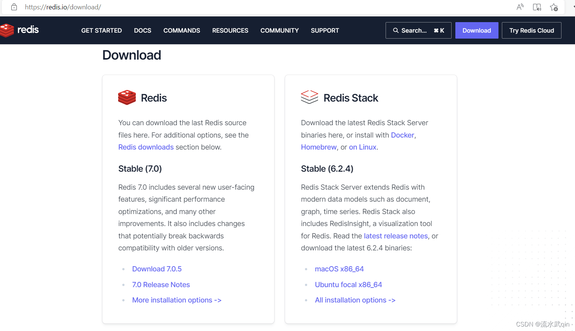The image size is (575, 331).
Task: Click the Download 7.0.5 link
Action: pos(157,269)
